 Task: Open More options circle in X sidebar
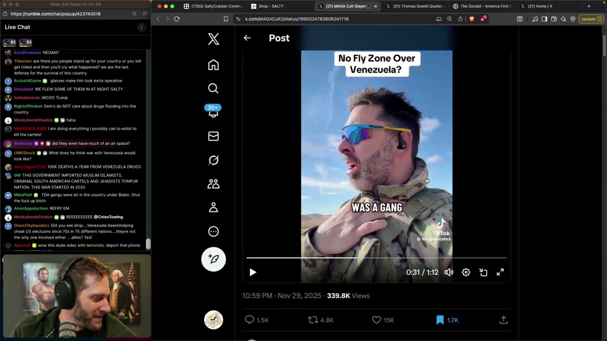(213, 232)
